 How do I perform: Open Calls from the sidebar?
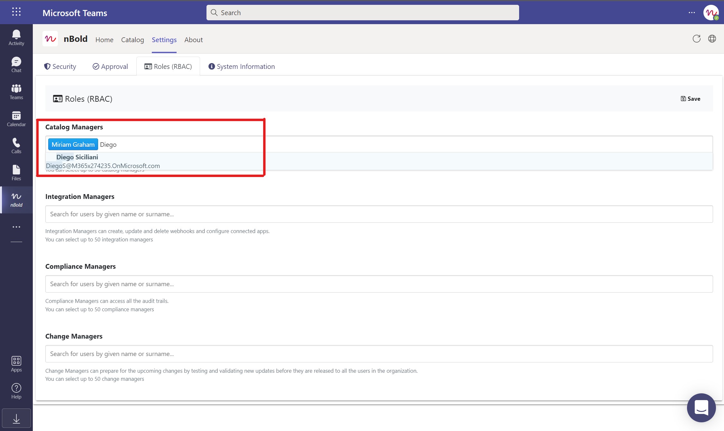click(x=16, y=146)
